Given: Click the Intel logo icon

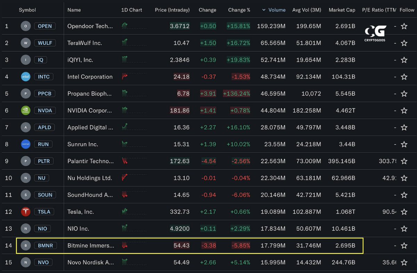Looking at the screenshot, I should pos(26,77).
